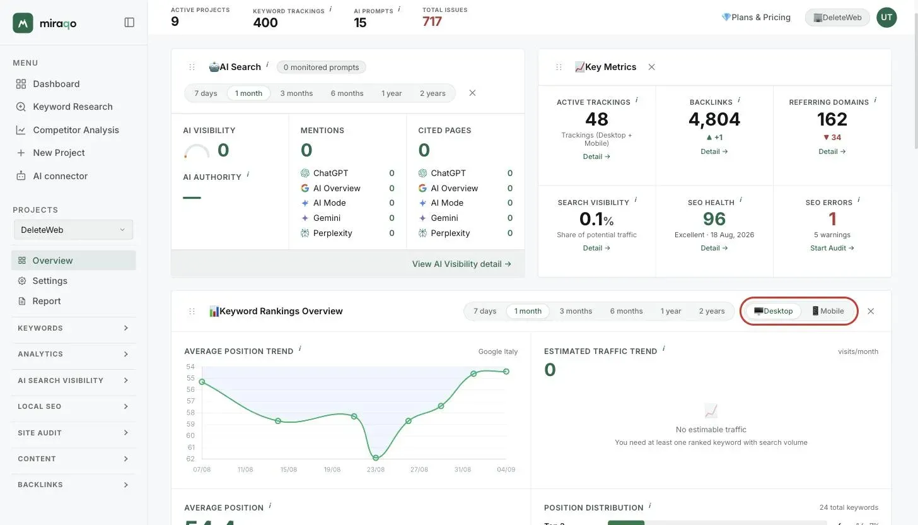Viewport: 918px width, 525px height.
Task: Select 1 year in AI Search widget
Action: [x=392, y=93]
